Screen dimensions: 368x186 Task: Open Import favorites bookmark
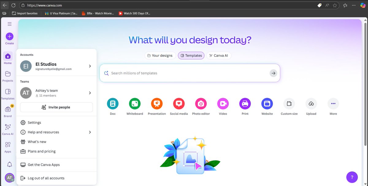(25, 13)
